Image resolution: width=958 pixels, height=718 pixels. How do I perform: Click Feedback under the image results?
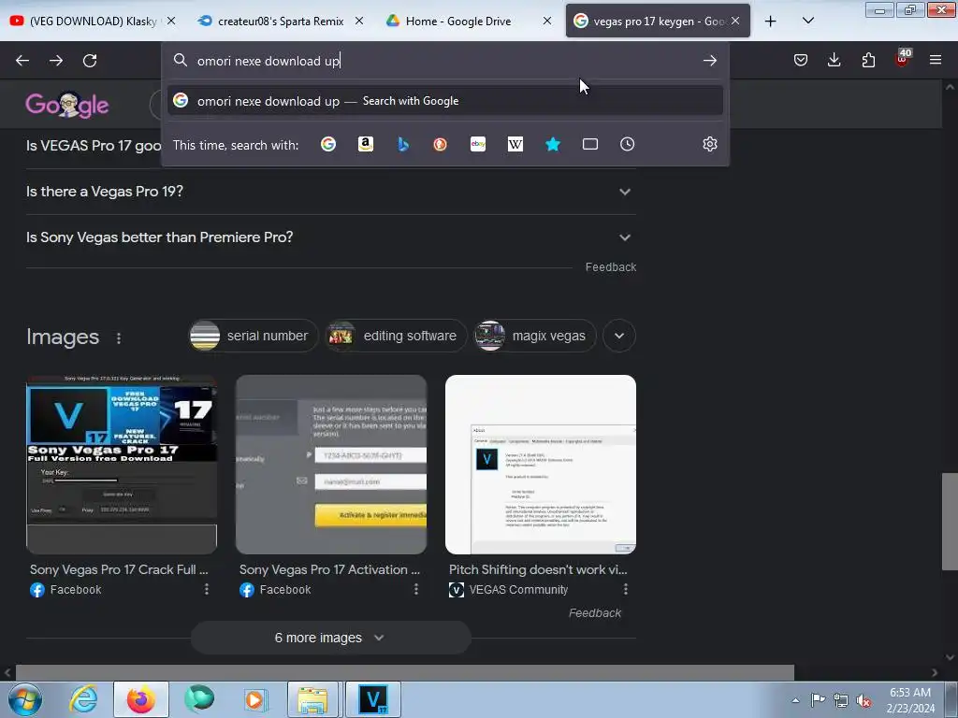pyautogui.click(x=594, y=613)
